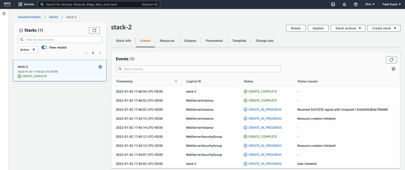Open the help question mark menu

click(x=356, y=5)
